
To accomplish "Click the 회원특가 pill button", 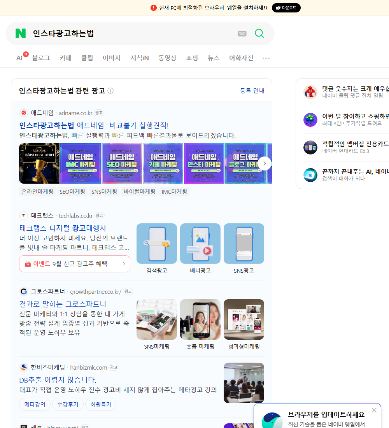I will [x=101, y=404].
